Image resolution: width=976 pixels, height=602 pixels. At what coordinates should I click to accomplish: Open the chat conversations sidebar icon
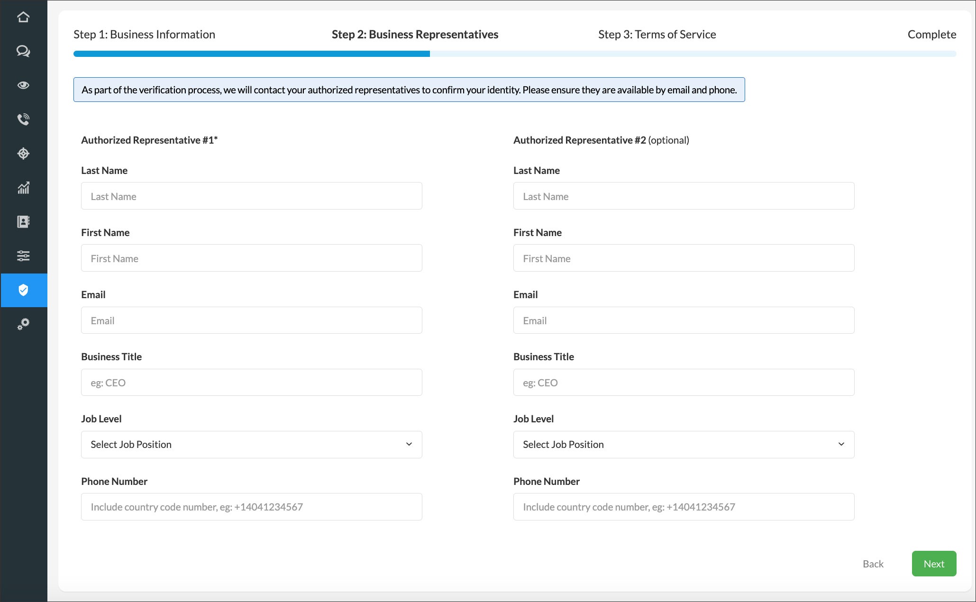coord(23,51)
